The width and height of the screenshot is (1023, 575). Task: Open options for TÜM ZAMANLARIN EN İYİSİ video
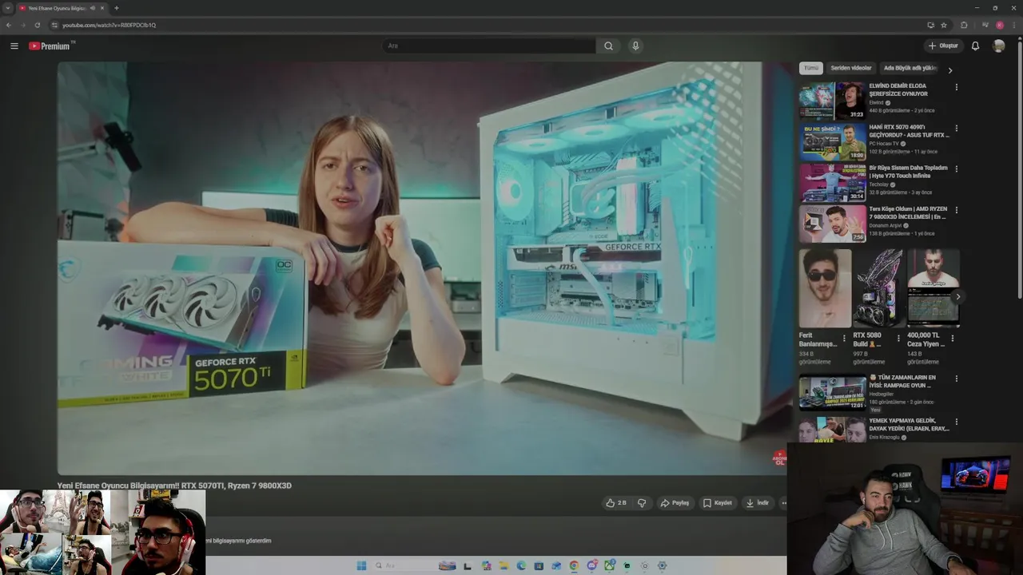click(x=956, y=379)
